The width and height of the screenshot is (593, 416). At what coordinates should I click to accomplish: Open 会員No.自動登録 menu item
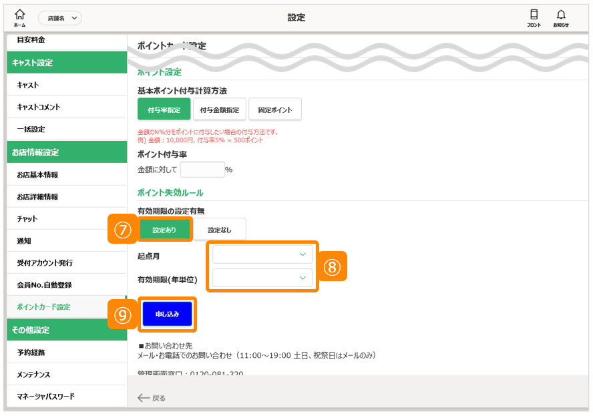[44, 284]
